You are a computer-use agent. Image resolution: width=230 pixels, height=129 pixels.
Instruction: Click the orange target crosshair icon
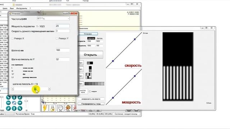pos(68,108)
